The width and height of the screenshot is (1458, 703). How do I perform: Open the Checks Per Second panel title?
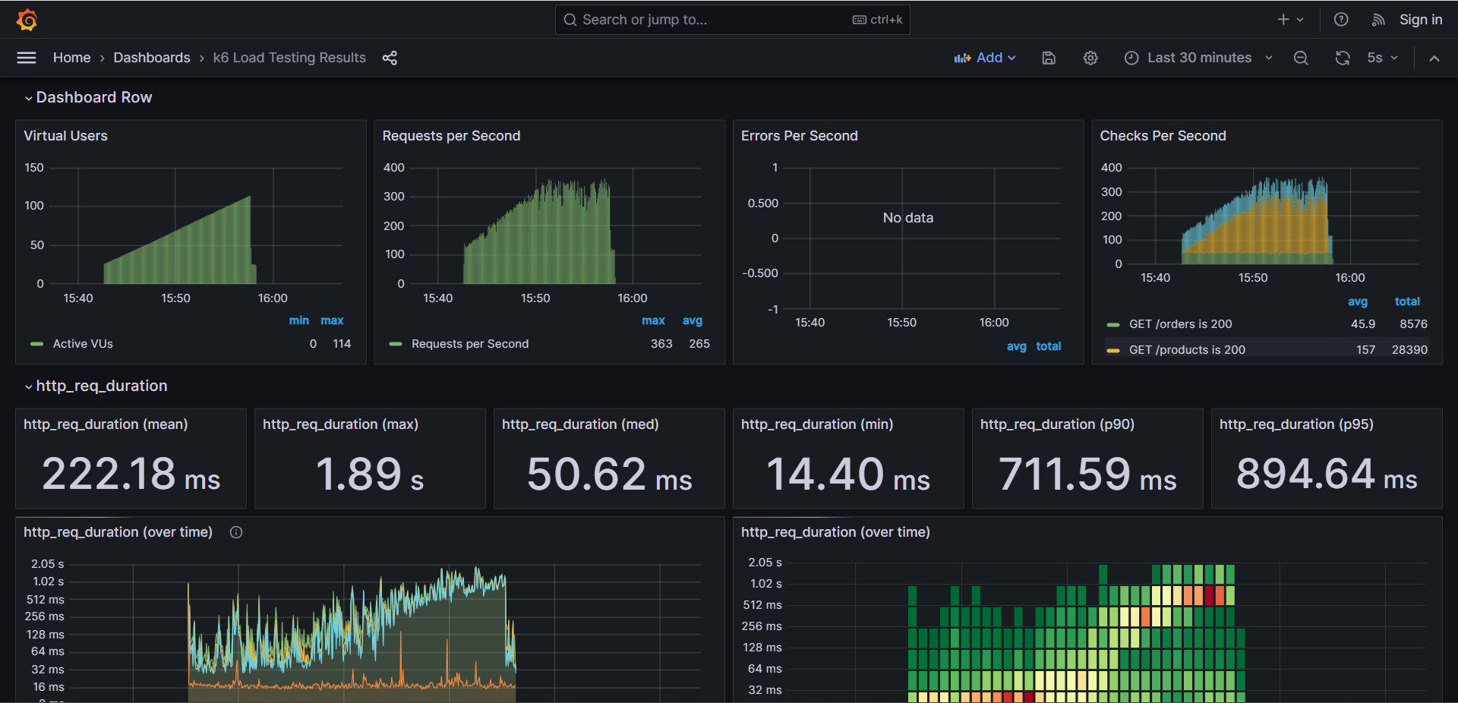(x=1163, y=136)
